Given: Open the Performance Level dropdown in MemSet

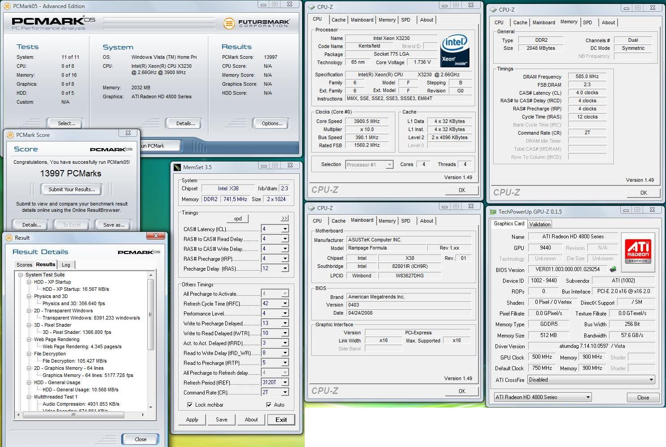Looking at the screenshot, I should (x=285, y=313).
